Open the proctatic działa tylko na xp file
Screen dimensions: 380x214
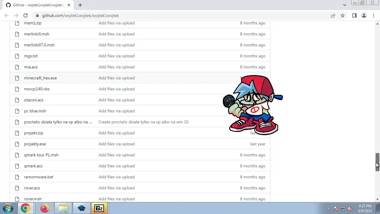58,122
